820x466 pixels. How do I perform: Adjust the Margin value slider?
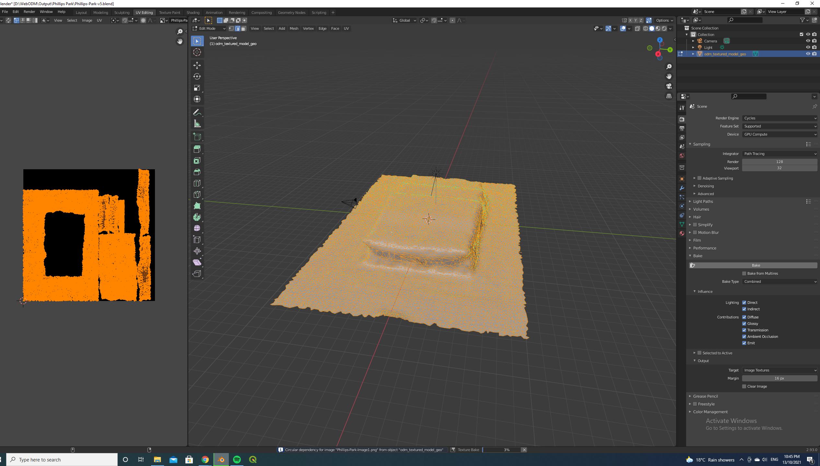pos(779,378)
